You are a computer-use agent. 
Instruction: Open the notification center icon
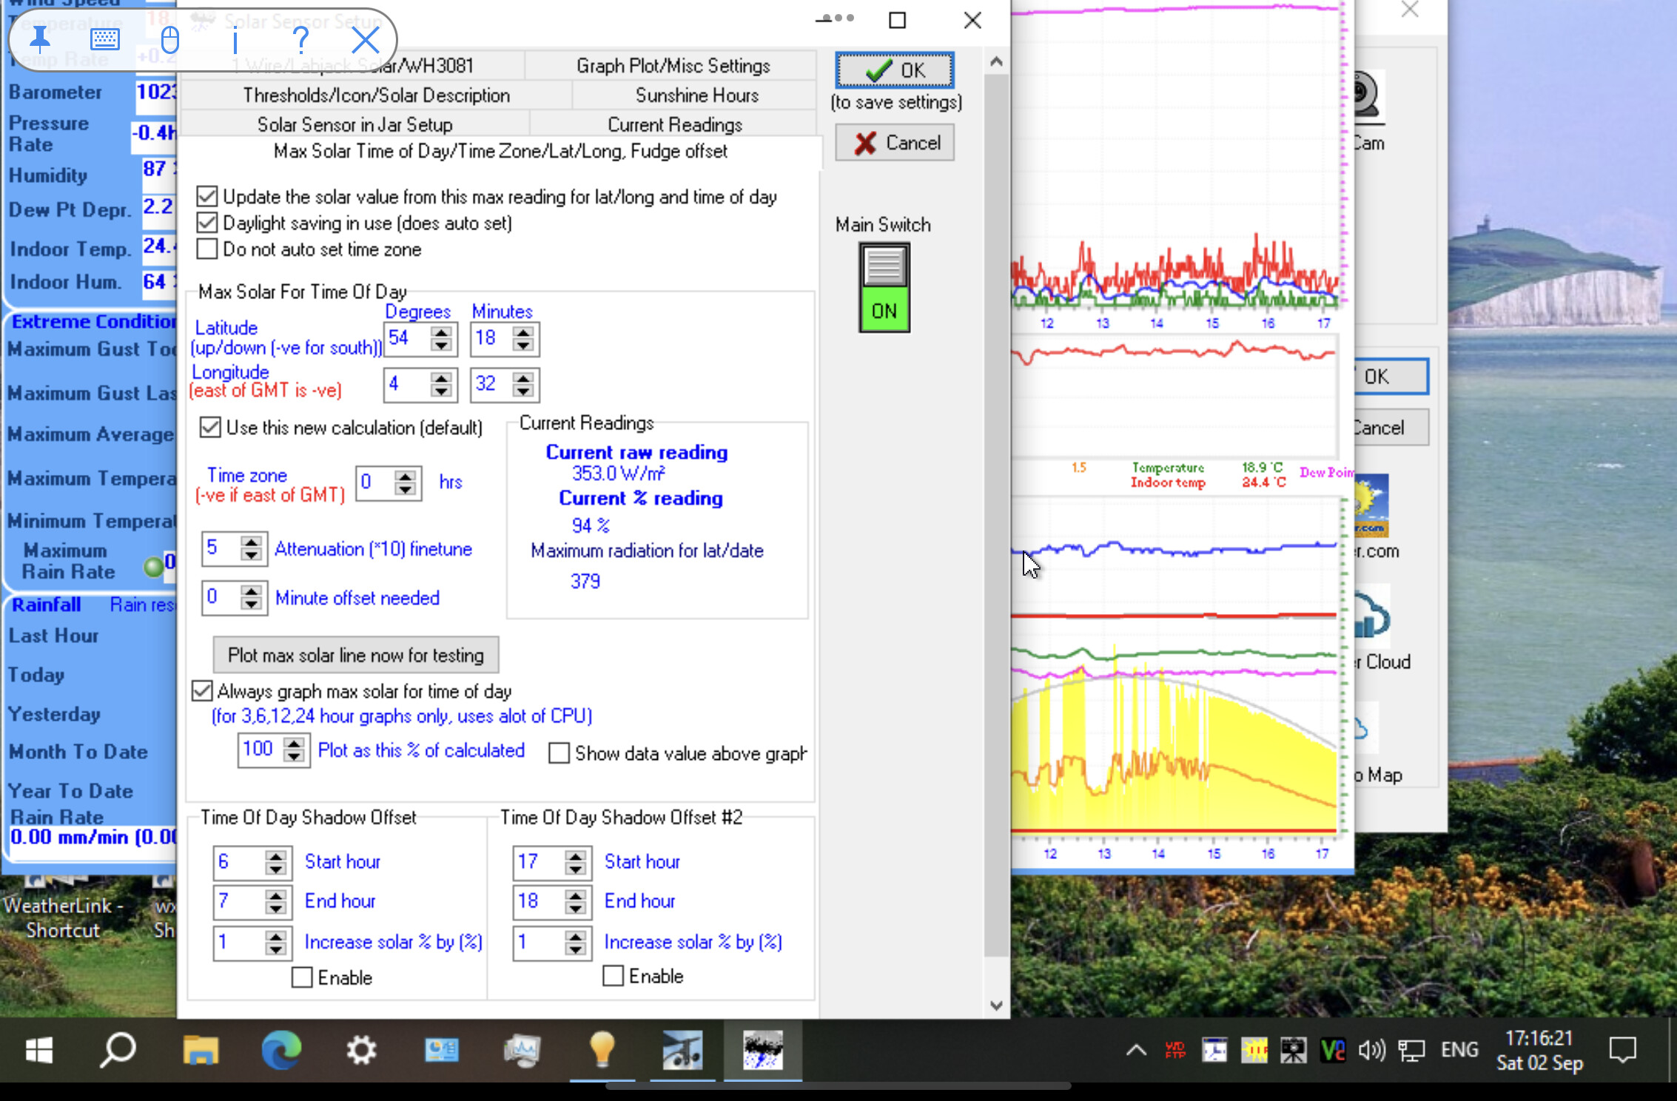tap(1622, 1050)
